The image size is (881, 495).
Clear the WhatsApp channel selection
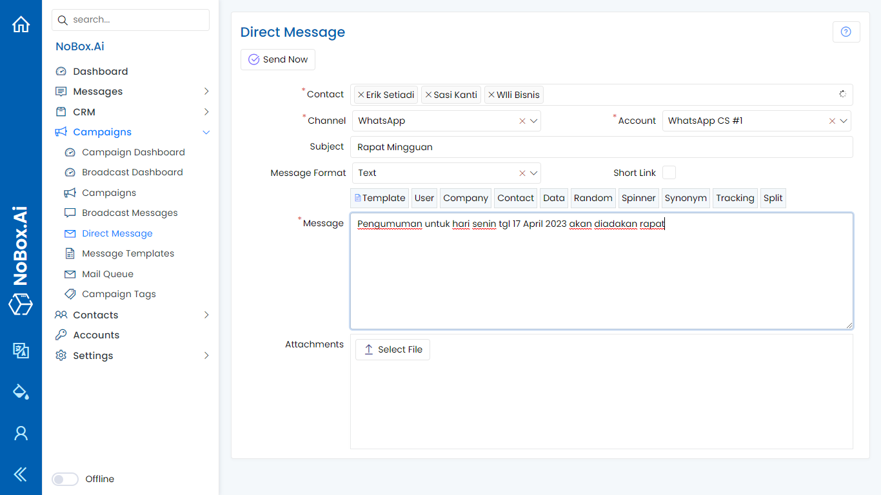coord(522,121)
